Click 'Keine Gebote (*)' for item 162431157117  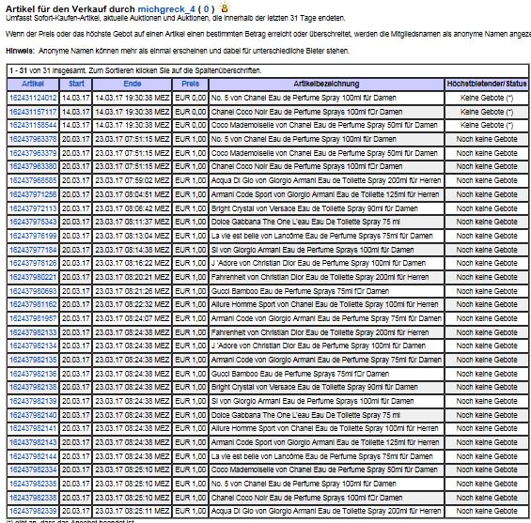(x=487, y=112)
